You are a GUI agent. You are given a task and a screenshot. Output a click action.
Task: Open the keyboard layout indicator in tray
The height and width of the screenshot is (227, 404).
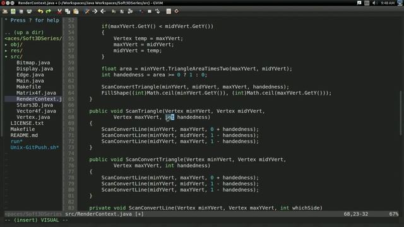[x=367, y=3]
